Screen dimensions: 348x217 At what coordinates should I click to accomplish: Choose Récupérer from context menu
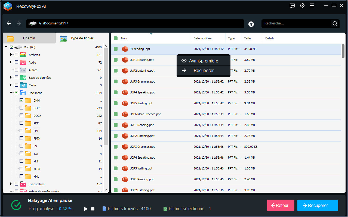coord(204,70)
